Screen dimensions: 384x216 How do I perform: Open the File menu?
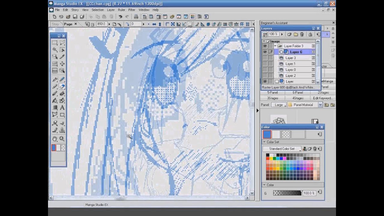[57, 10]
